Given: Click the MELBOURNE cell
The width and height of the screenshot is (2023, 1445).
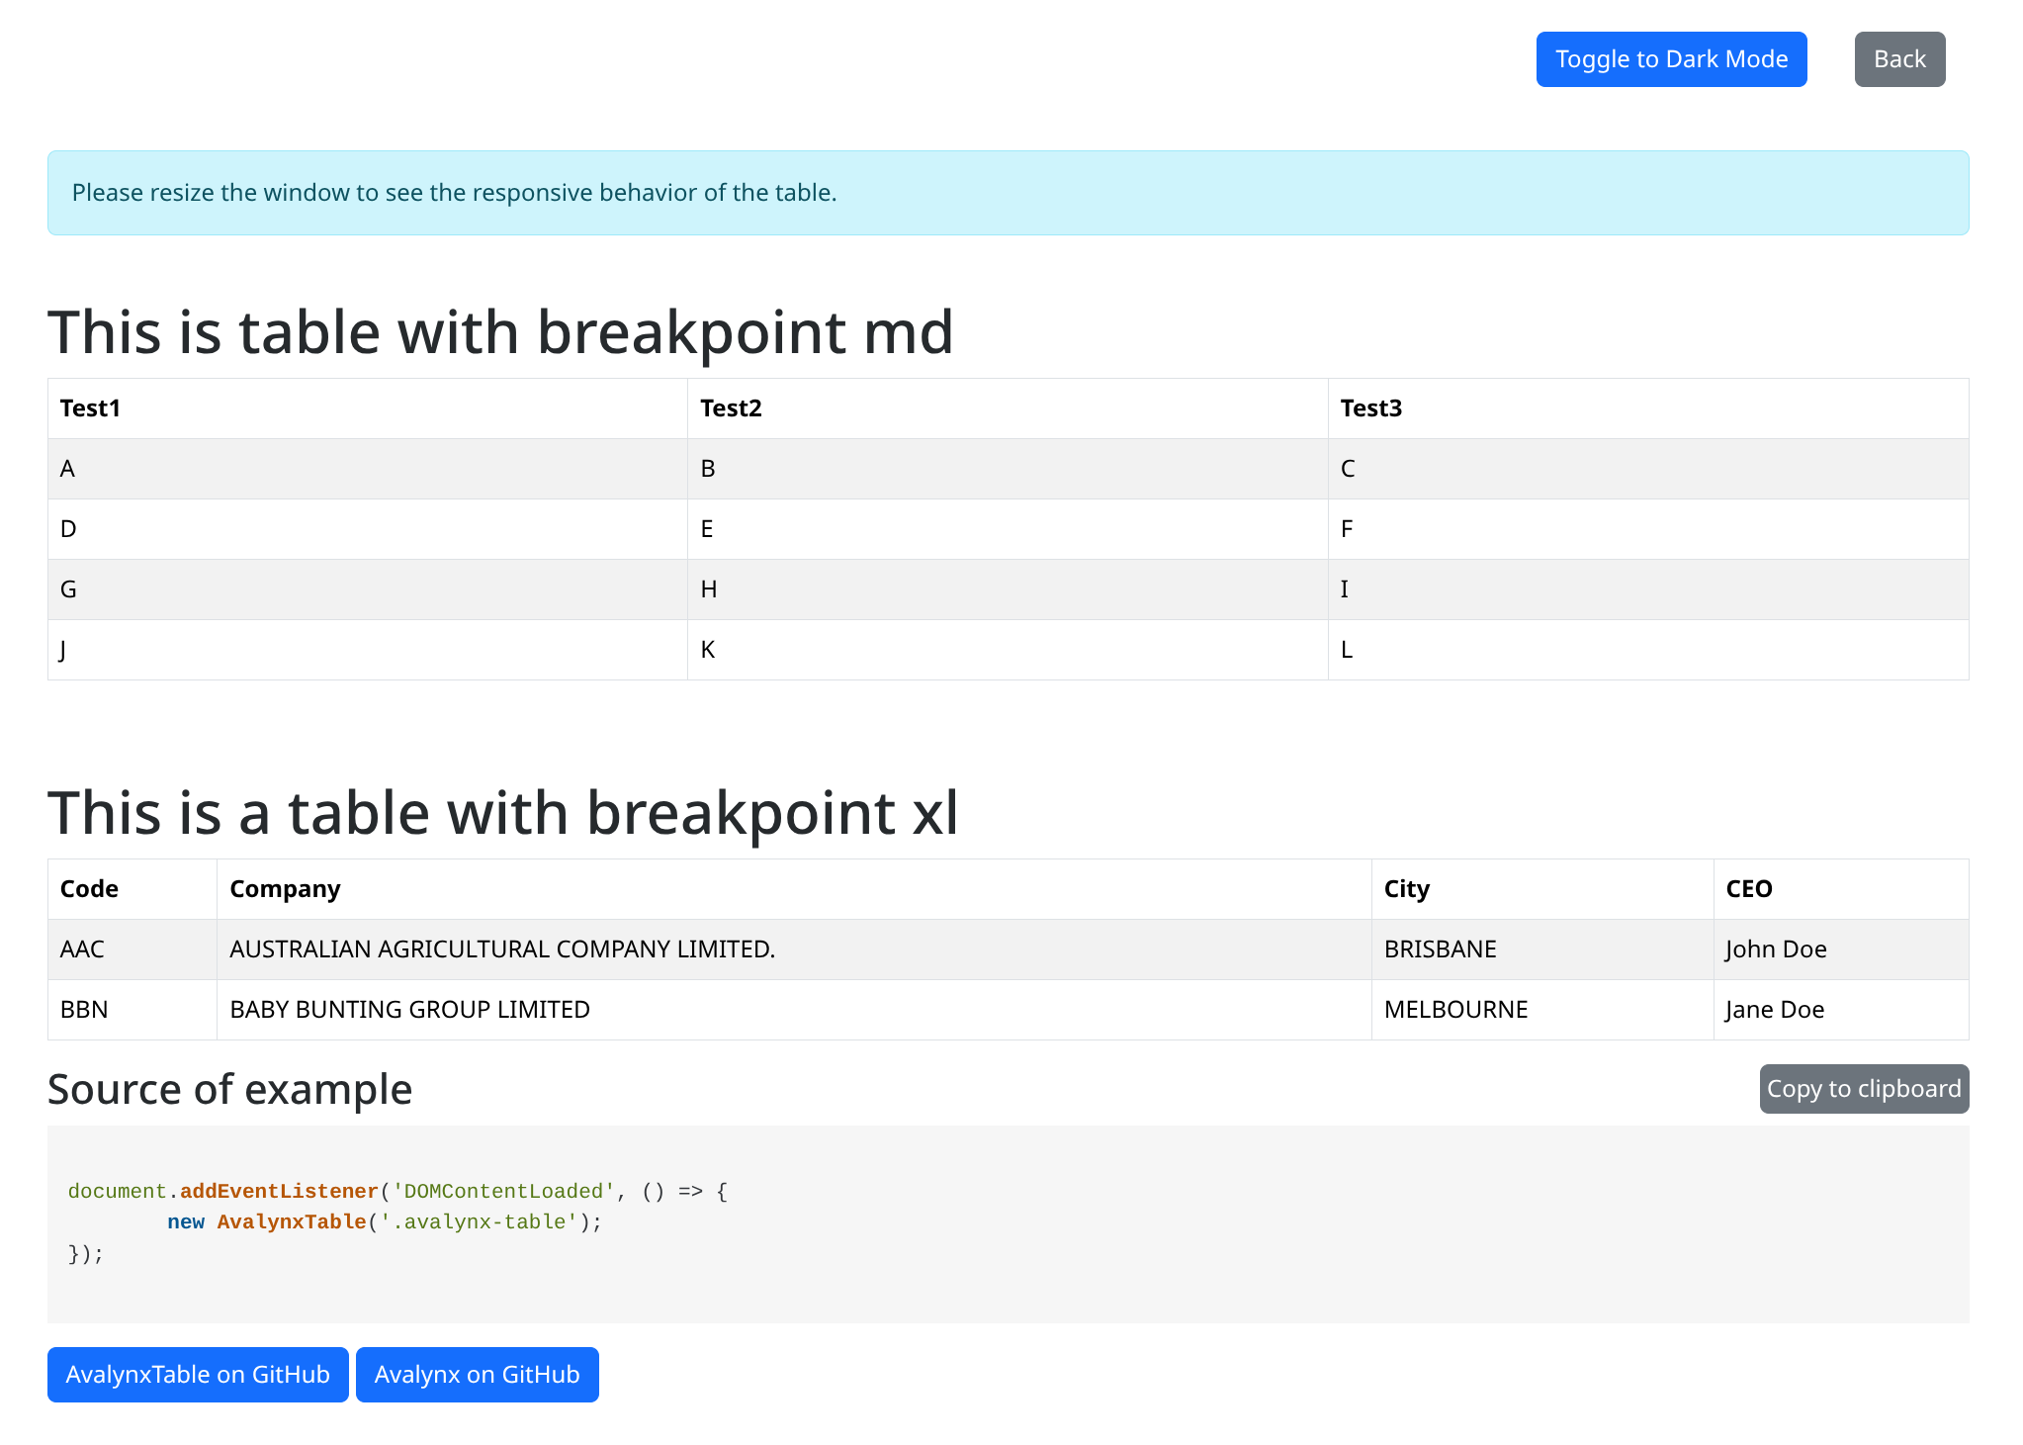Looking at the screenshot, I should (1455, 1009).
